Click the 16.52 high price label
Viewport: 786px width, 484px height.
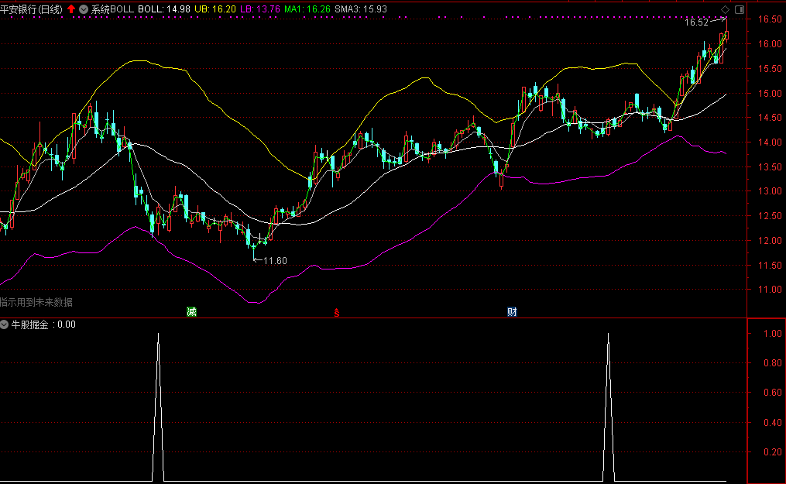[x=696, y=22]
